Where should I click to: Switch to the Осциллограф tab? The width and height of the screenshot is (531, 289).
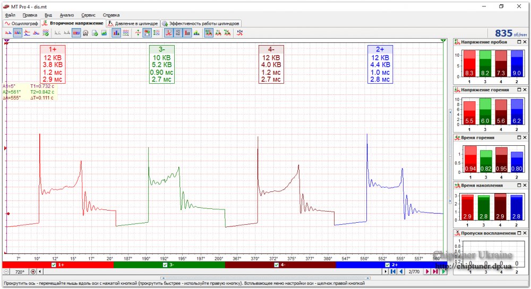coord(21,24)
